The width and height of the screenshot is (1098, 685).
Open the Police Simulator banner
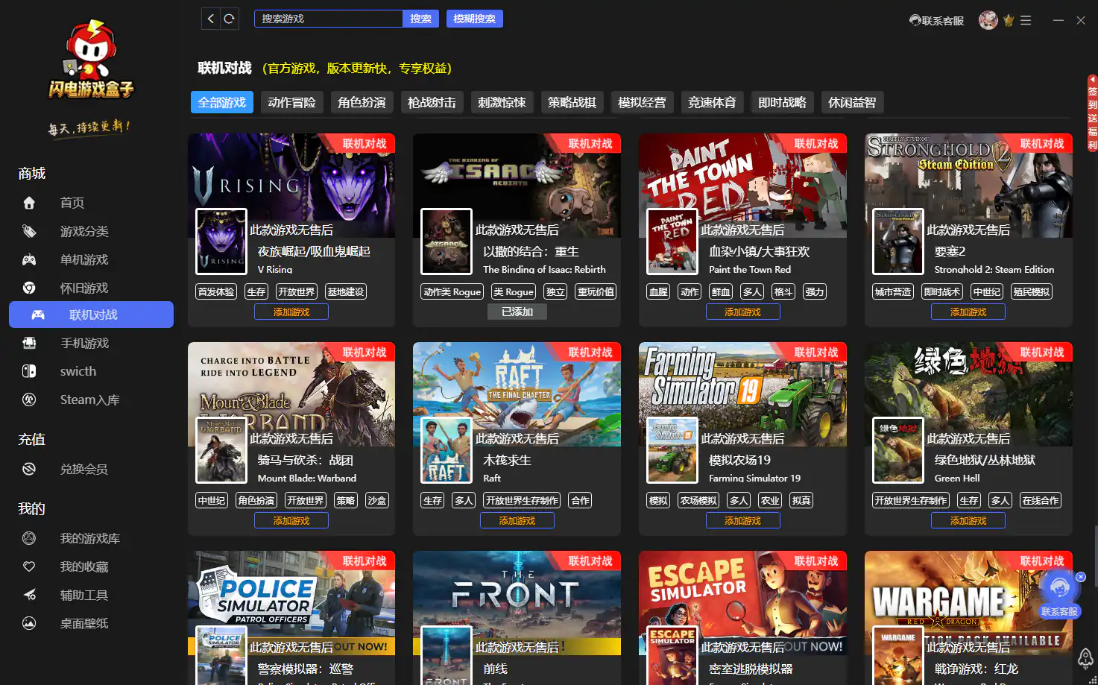[x=291, y=602]
